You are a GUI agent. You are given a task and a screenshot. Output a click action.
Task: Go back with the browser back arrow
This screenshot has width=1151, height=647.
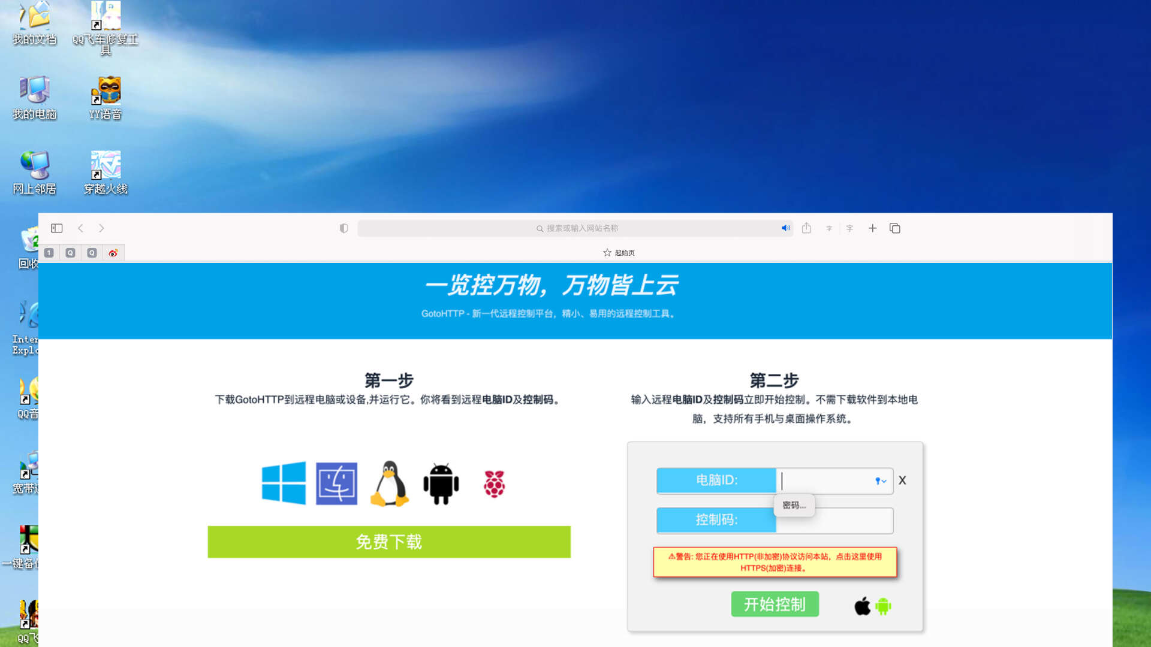pos(80,228)
